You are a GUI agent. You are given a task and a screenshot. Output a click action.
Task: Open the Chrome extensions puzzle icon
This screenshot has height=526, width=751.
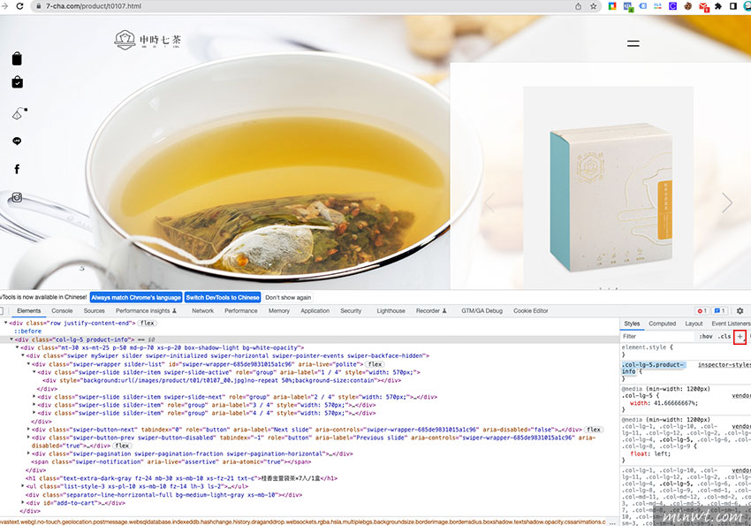tap(718, 6)
